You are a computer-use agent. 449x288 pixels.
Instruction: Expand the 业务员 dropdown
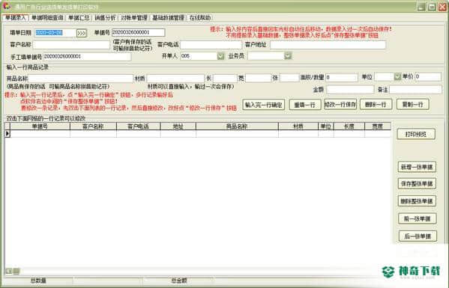[x=288, y=56]
